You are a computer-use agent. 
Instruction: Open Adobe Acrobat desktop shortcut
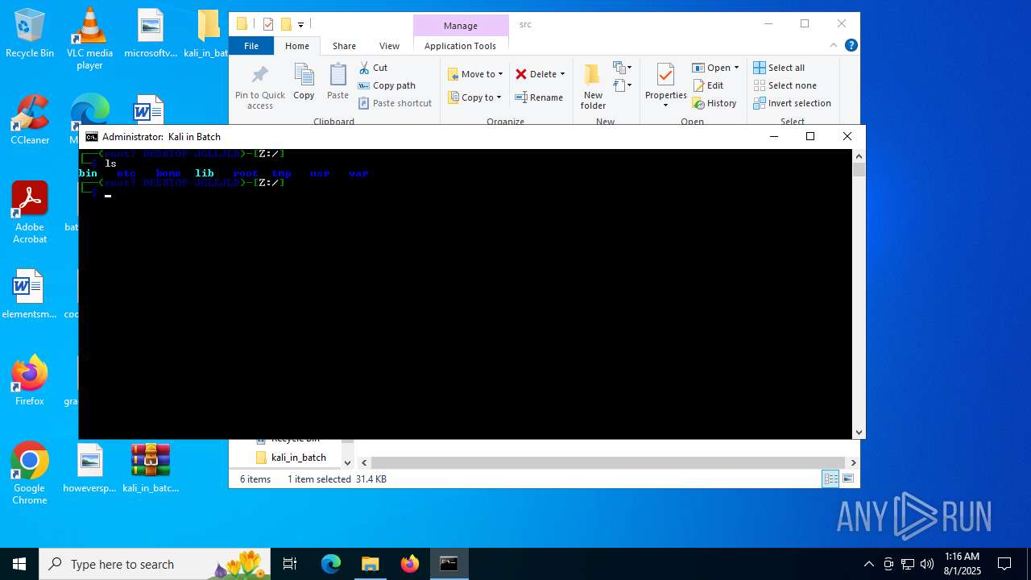point(30,213)
